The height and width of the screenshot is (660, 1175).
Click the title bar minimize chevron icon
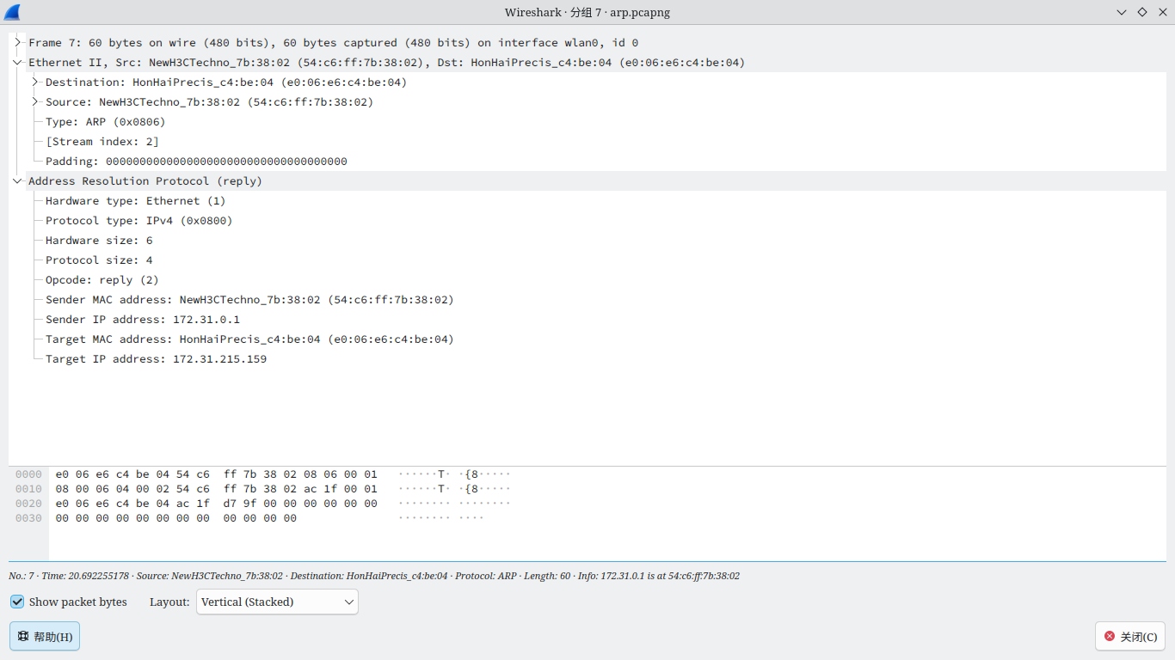point(1122,12)
